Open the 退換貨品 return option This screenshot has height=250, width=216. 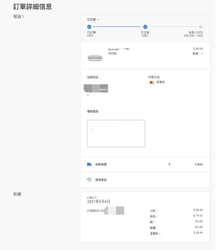101,180
